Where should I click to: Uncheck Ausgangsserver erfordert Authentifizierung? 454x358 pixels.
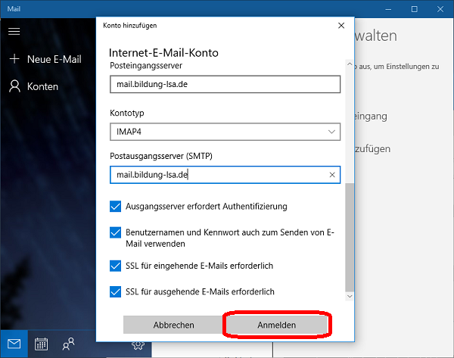116,206
